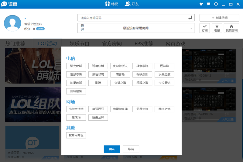The height and width of the screenshot is (162, 243).
Task: Select server 皮城警备
Action: point(76,91)
